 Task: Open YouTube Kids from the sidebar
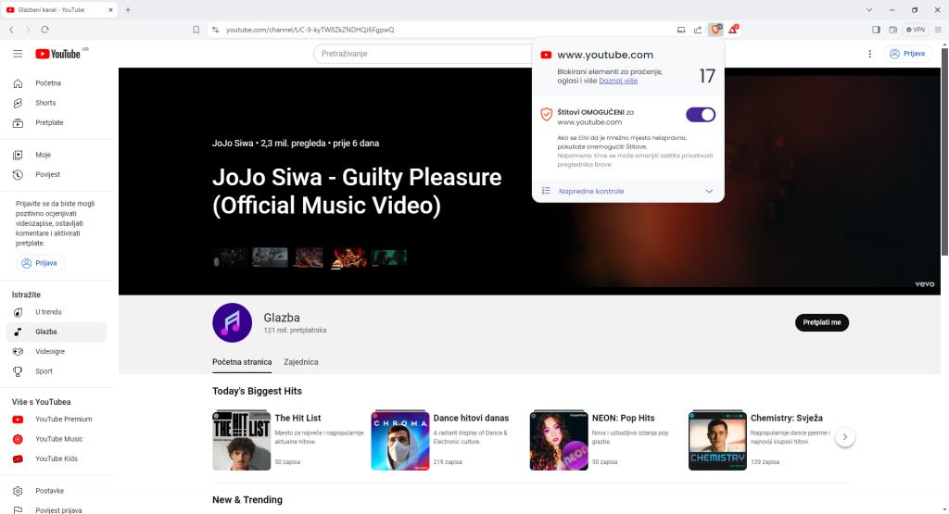coord(57,458)
